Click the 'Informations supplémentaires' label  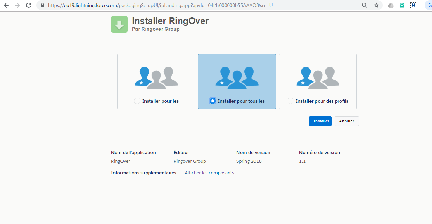click(x=144, y=173)
